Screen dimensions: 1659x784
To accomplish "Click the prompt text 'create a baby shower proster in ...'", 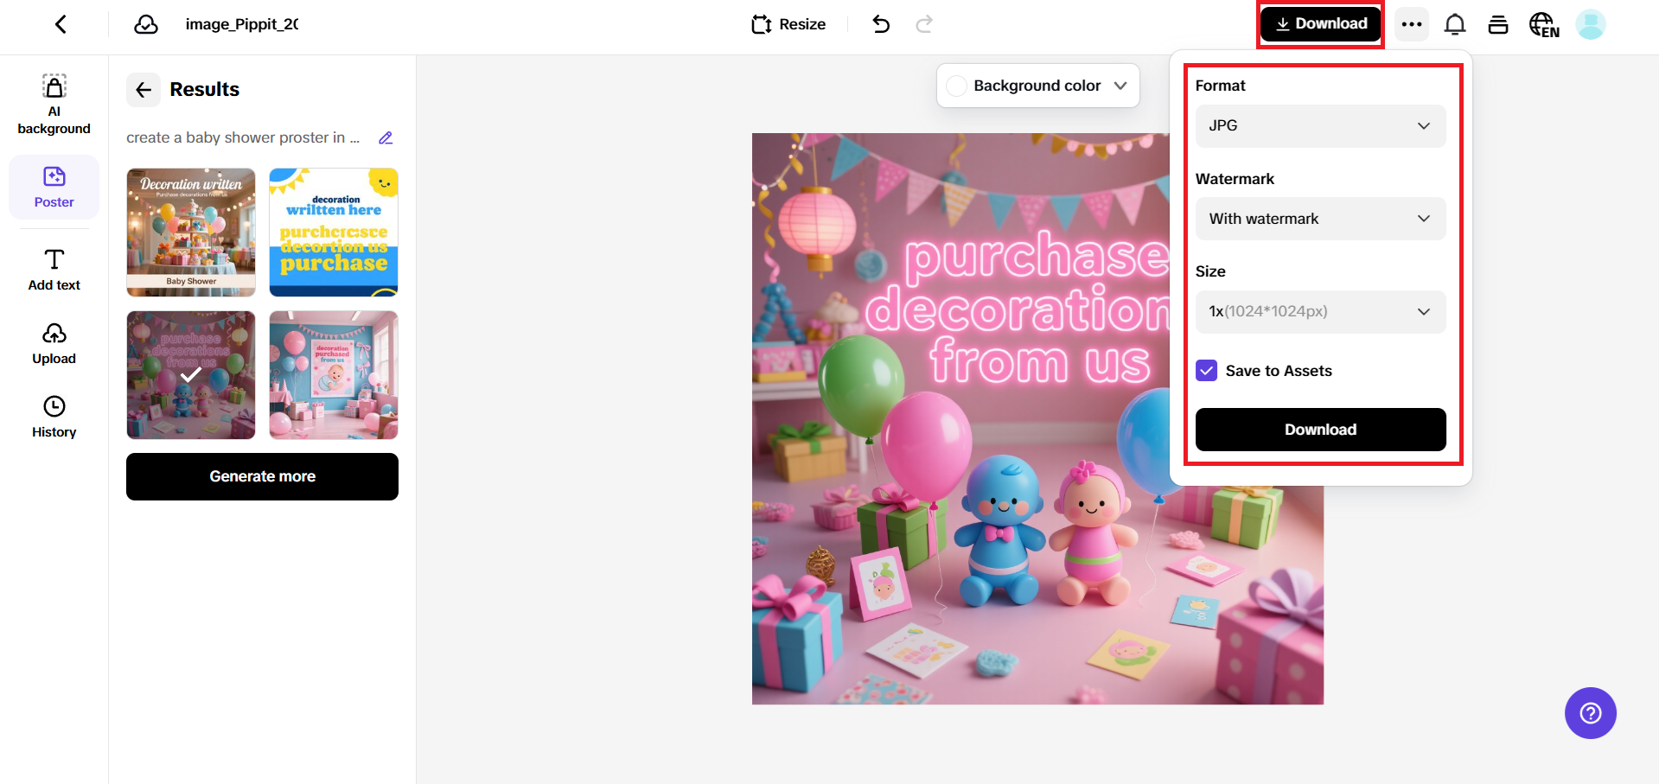I will [243, 137].
